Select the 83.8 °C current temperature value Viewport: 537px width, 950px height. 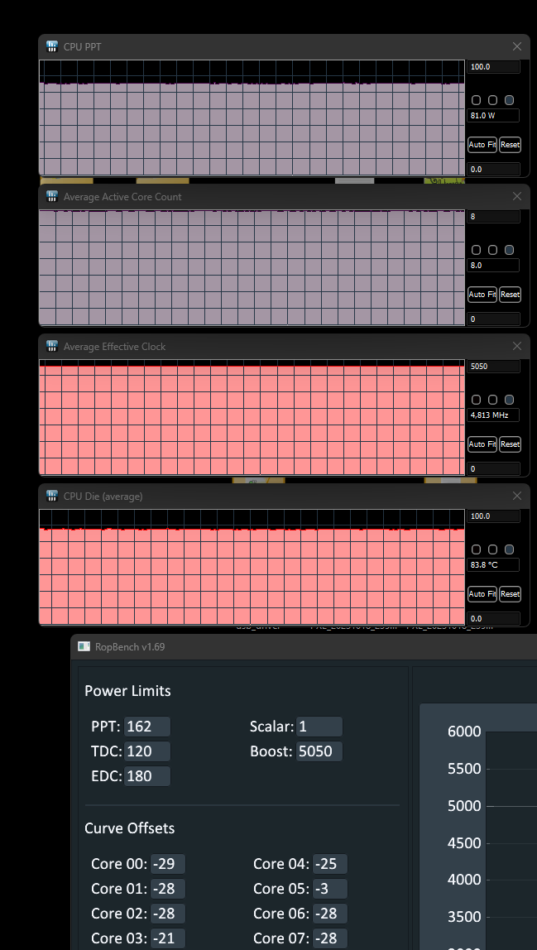pos(493,564)
